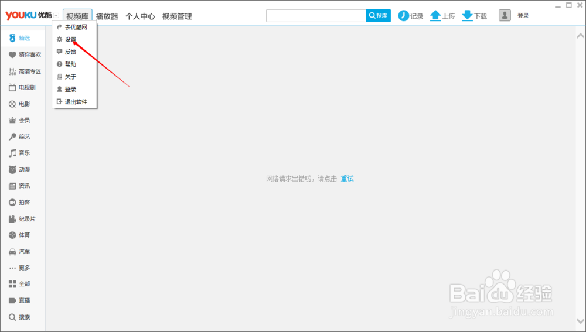Open the 汽车 cars category

click(x=19, y=251)
